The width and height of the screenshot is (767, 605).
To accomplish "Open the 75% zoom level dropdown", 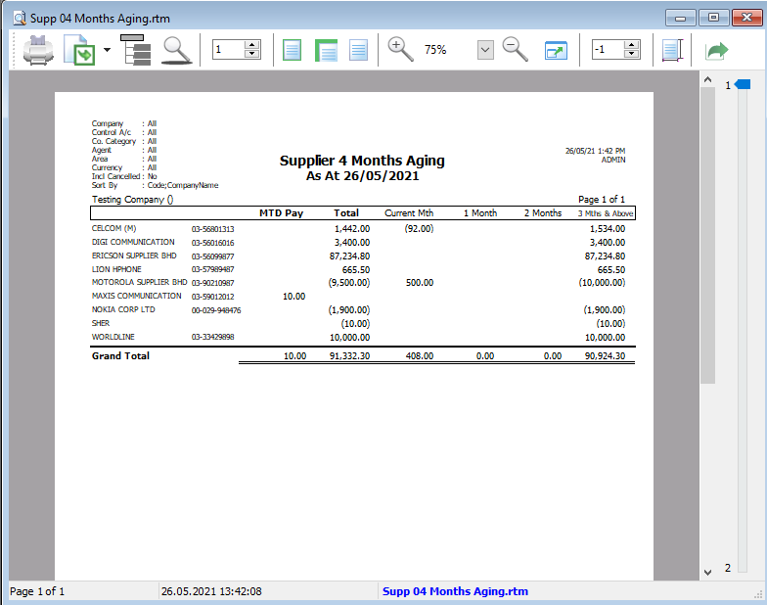I will pyautogui.click(x=485, y=49).
